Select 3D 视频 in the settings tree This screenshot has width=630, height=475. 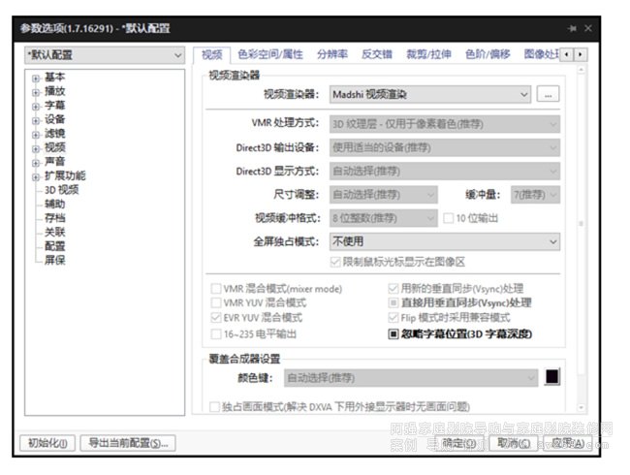point(61,190)
